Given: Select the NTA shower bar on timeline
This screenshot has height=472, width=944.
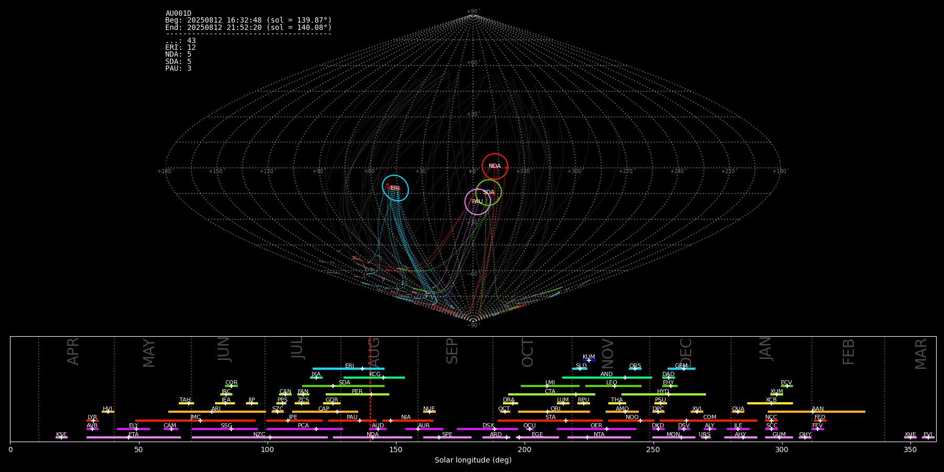Looking at the screenshot, I should (x=599, y=437).
